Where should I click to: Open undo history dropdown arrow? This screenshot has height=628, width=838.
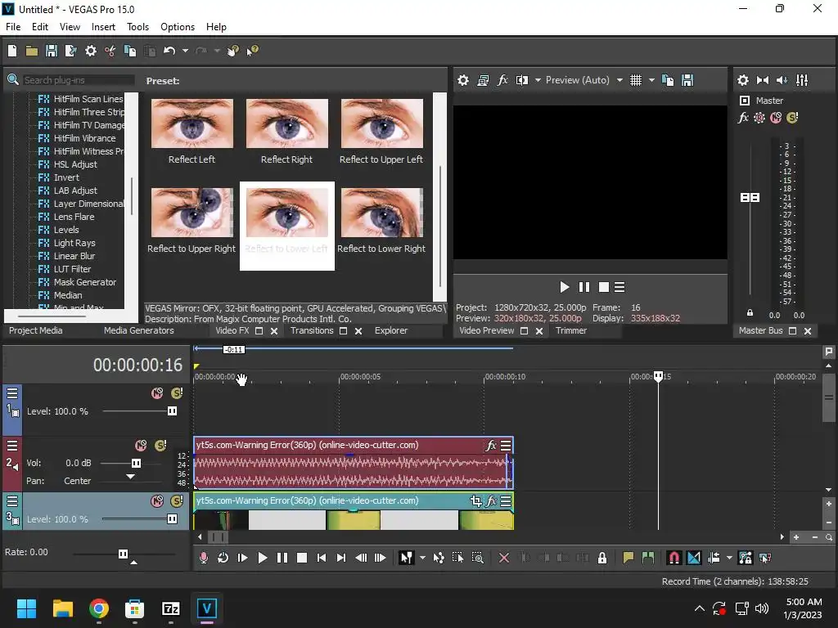point(185,51)
